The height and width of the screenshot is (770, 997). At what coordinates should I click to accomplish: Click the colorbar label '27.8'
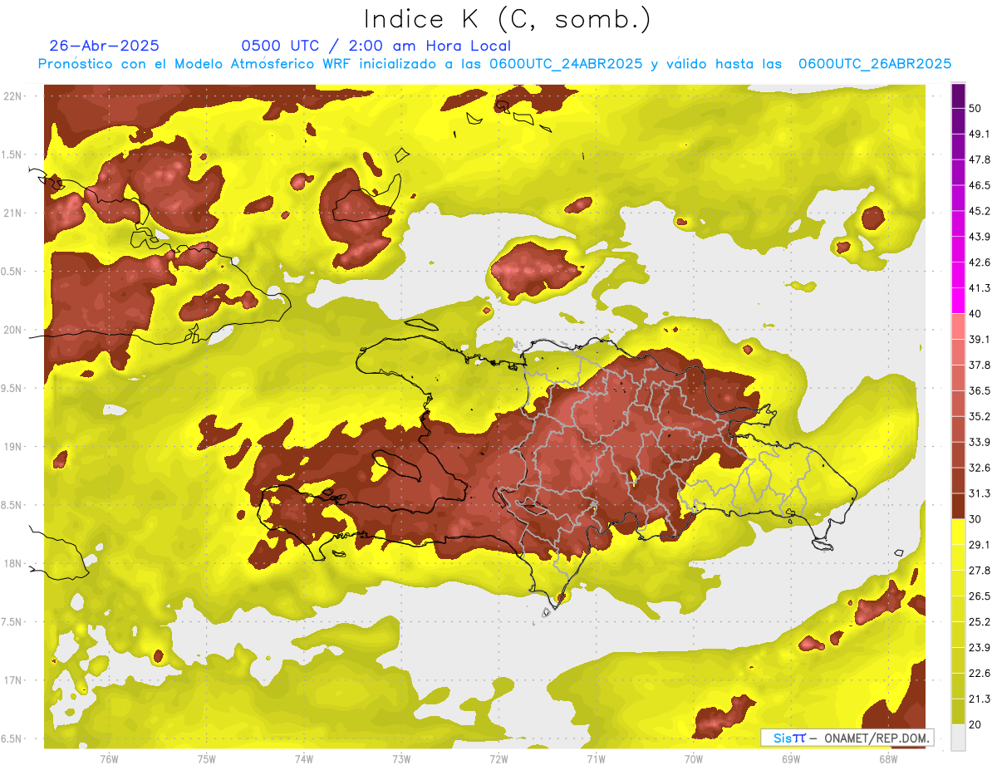(979, 571)
